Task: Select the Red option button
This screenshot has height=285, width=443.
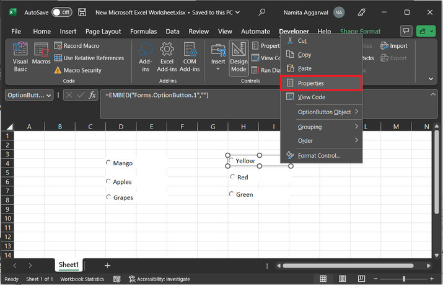Action: pyautogui.click(x=232, y=177)
